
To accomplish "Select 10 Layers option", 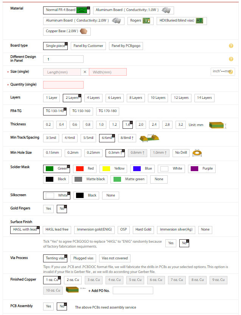I will pyautogui.click(x=158, y=98).
